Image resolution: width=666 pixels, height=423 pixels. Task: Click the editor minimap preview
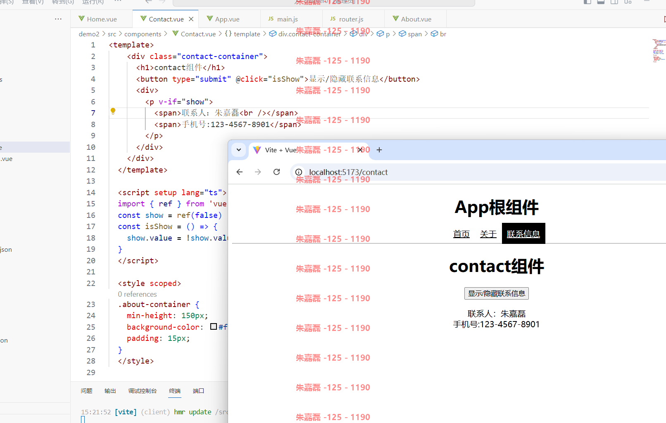[x=659, y=50]
